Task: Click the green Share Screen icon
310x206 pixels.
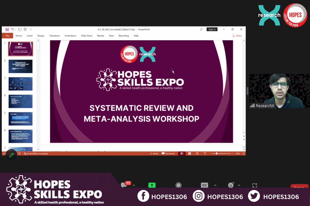Action: click(x=152, y=185)
